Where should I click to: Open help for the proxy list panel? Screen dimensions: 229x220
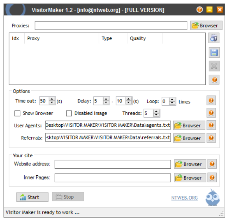(x=214, y=80)
